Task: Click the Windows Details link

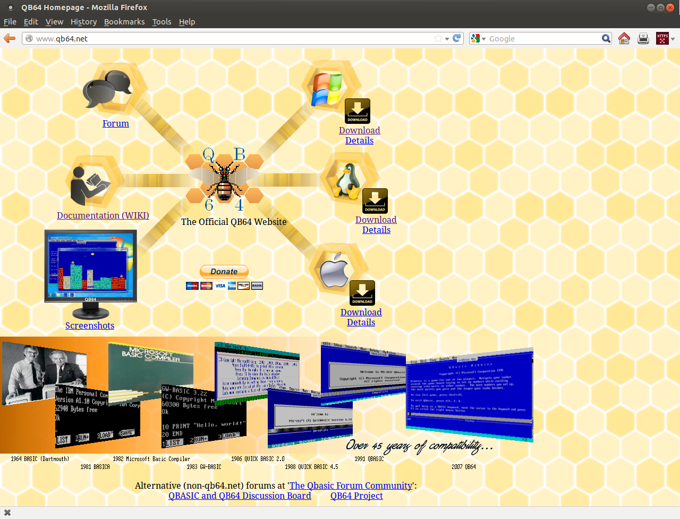Action: 360,140
